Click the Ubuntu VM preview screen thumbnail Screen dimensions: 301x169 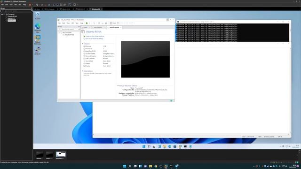pos(145,60)
